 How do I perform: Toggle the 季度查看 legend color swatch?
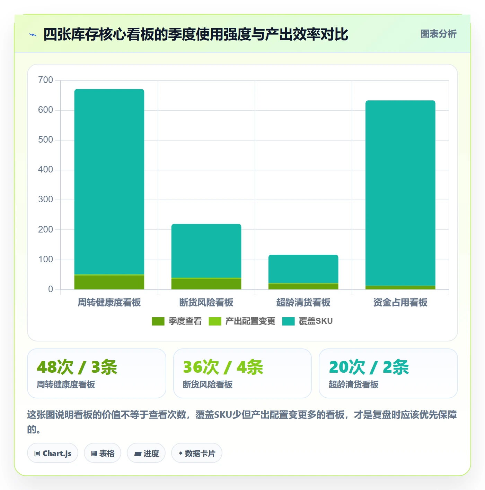click(x=158, y=321)
